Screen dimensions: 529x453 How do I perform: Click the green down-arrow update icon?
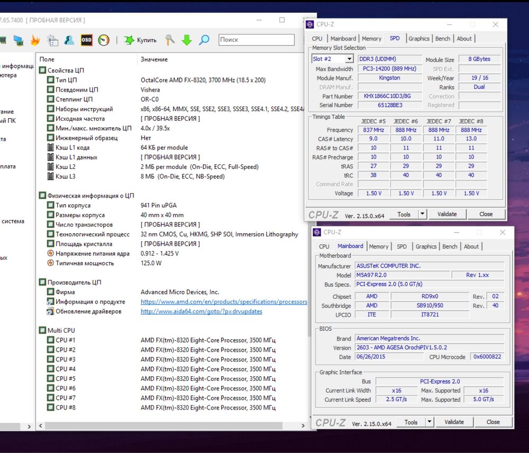coord(187,40)
